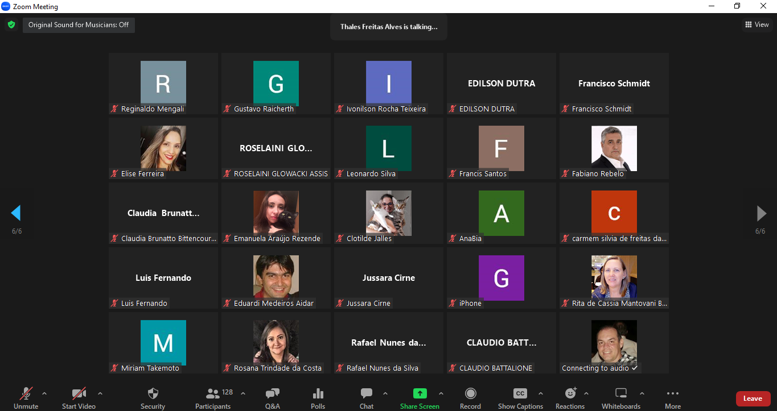Click the Rafael Nunes da Silva name label

383,368
